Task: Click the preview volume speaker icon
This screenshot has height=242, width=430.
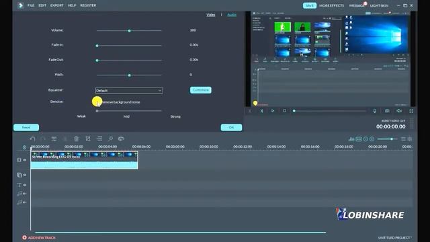Action: (x=399, y=111)
